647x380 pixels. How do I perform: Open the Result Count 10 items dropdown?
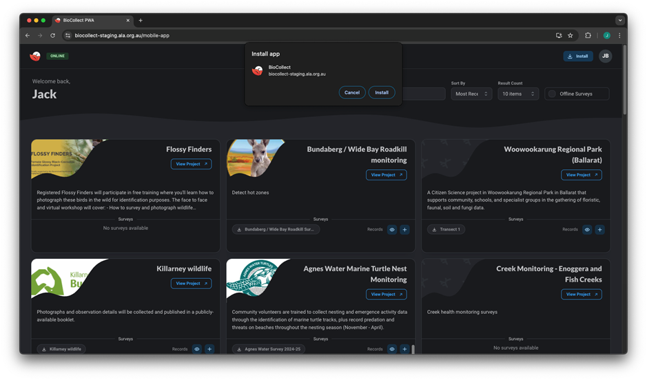point(518,94)
